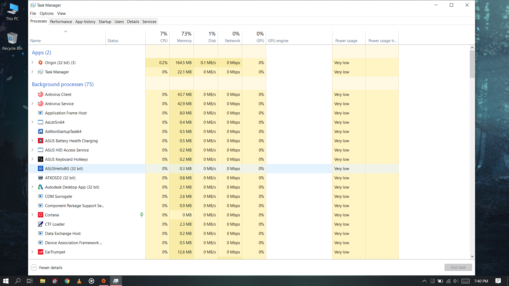Open the View menu

(62, 14)
